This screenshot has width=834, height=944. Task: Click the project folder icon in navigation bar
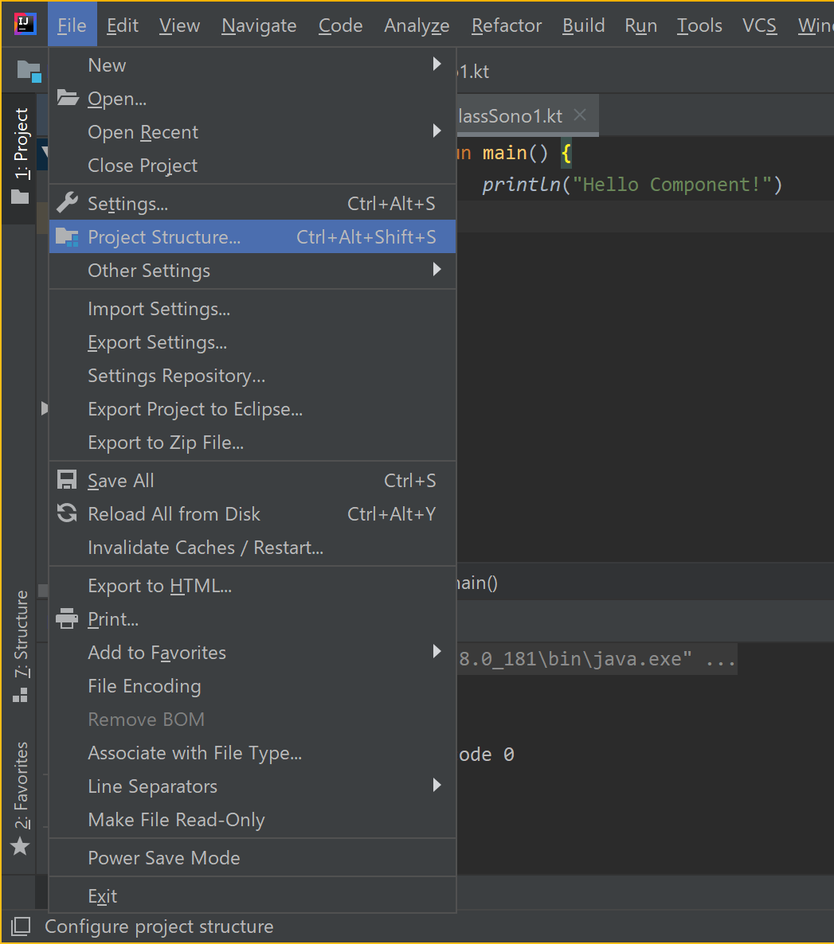[29, 71]
